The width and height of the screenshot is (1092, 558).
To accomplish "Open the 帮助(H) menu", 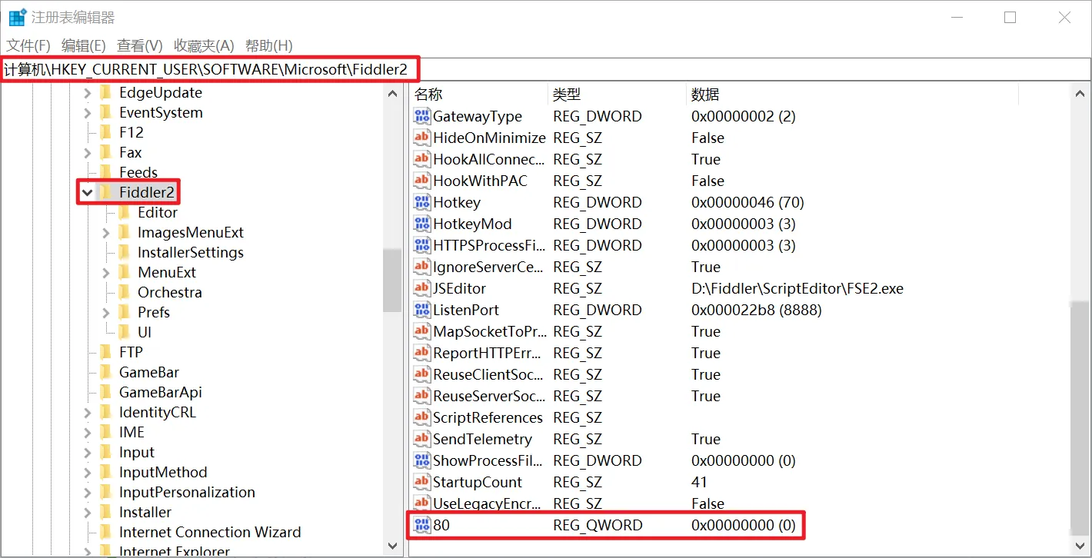I will tap(268, 45).
